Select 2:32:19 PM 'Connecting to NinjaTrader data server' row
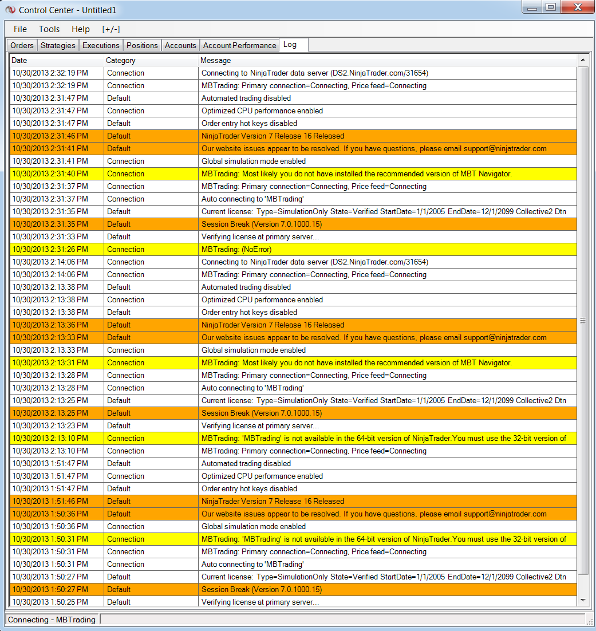 tap(293, 73)
